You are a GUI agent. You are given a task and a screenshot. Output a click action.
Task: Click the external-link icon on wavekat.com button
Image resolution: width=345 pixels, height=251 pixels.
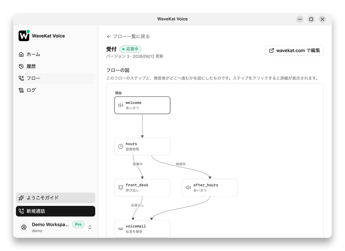272,50
